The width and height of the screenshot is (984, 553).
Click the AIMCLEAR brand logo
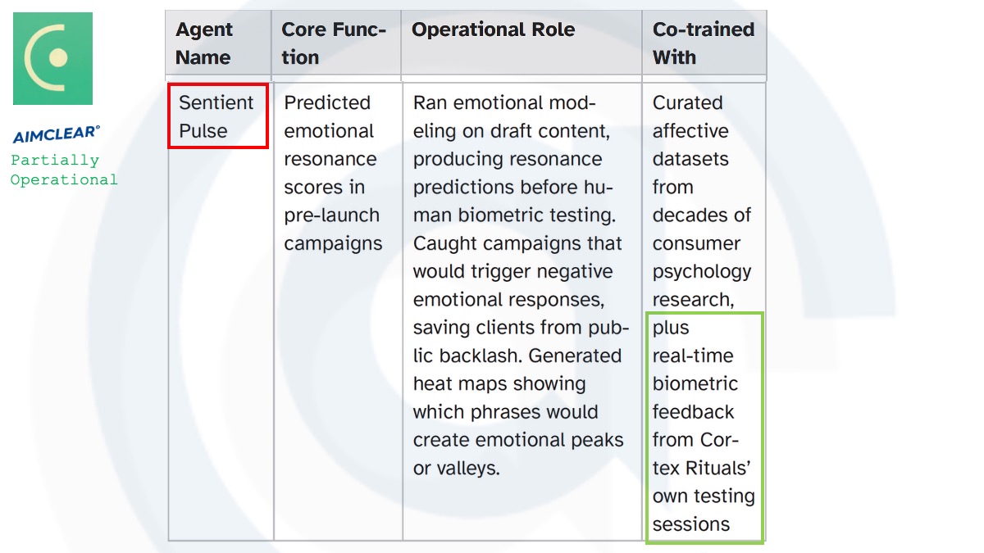coord(57,135)
